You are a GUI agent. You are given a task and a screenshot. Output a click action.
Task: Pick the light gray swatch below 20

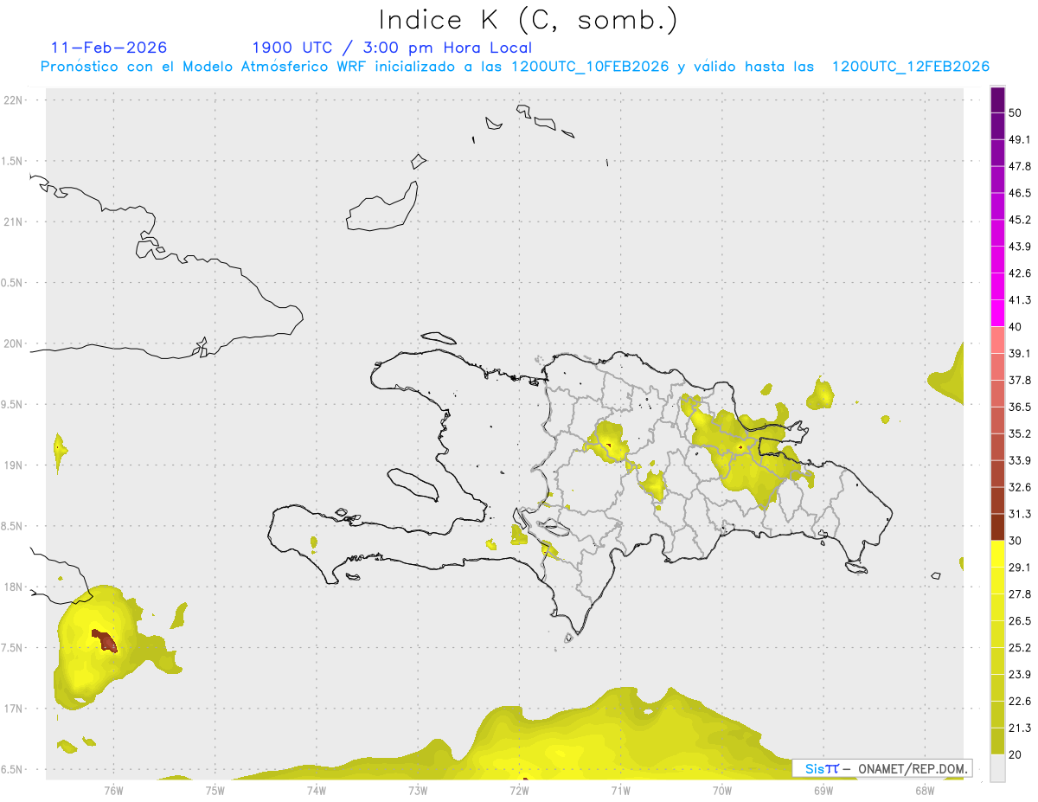pyautogui.click(x=998, y=768)
